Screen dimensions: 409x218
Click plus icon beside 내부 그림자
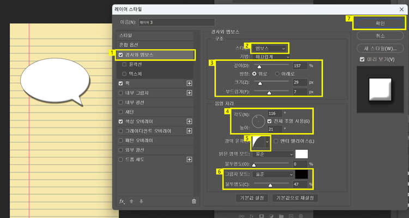click(189, 93)
